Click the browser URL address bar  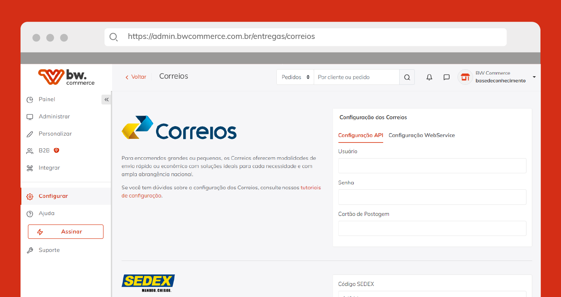(306, 37)
